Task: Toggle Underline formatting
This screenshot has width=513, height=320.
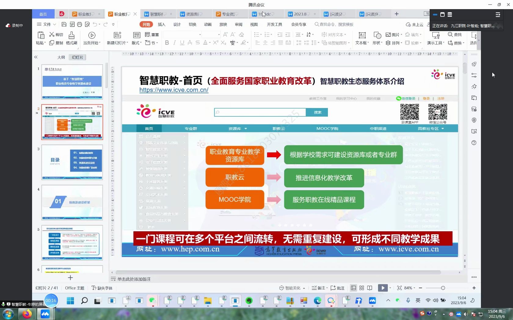Action: point(182,43)
